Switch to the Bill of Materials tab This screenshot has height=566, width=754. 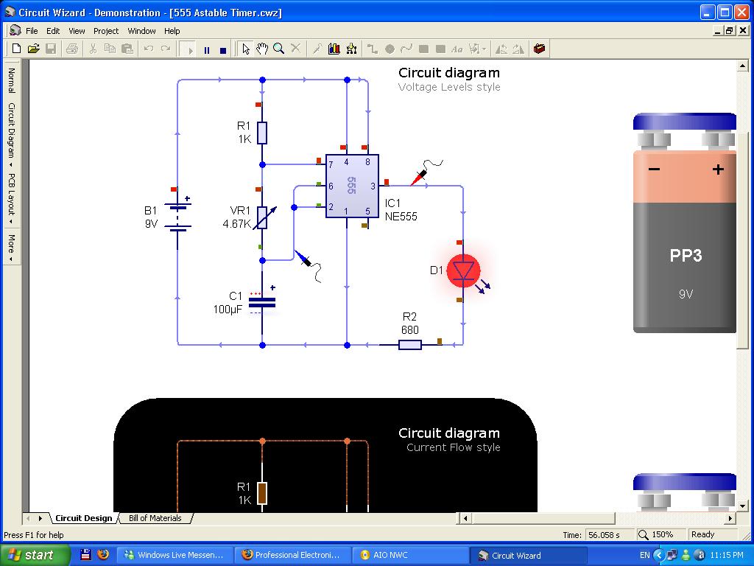[155, 518]
